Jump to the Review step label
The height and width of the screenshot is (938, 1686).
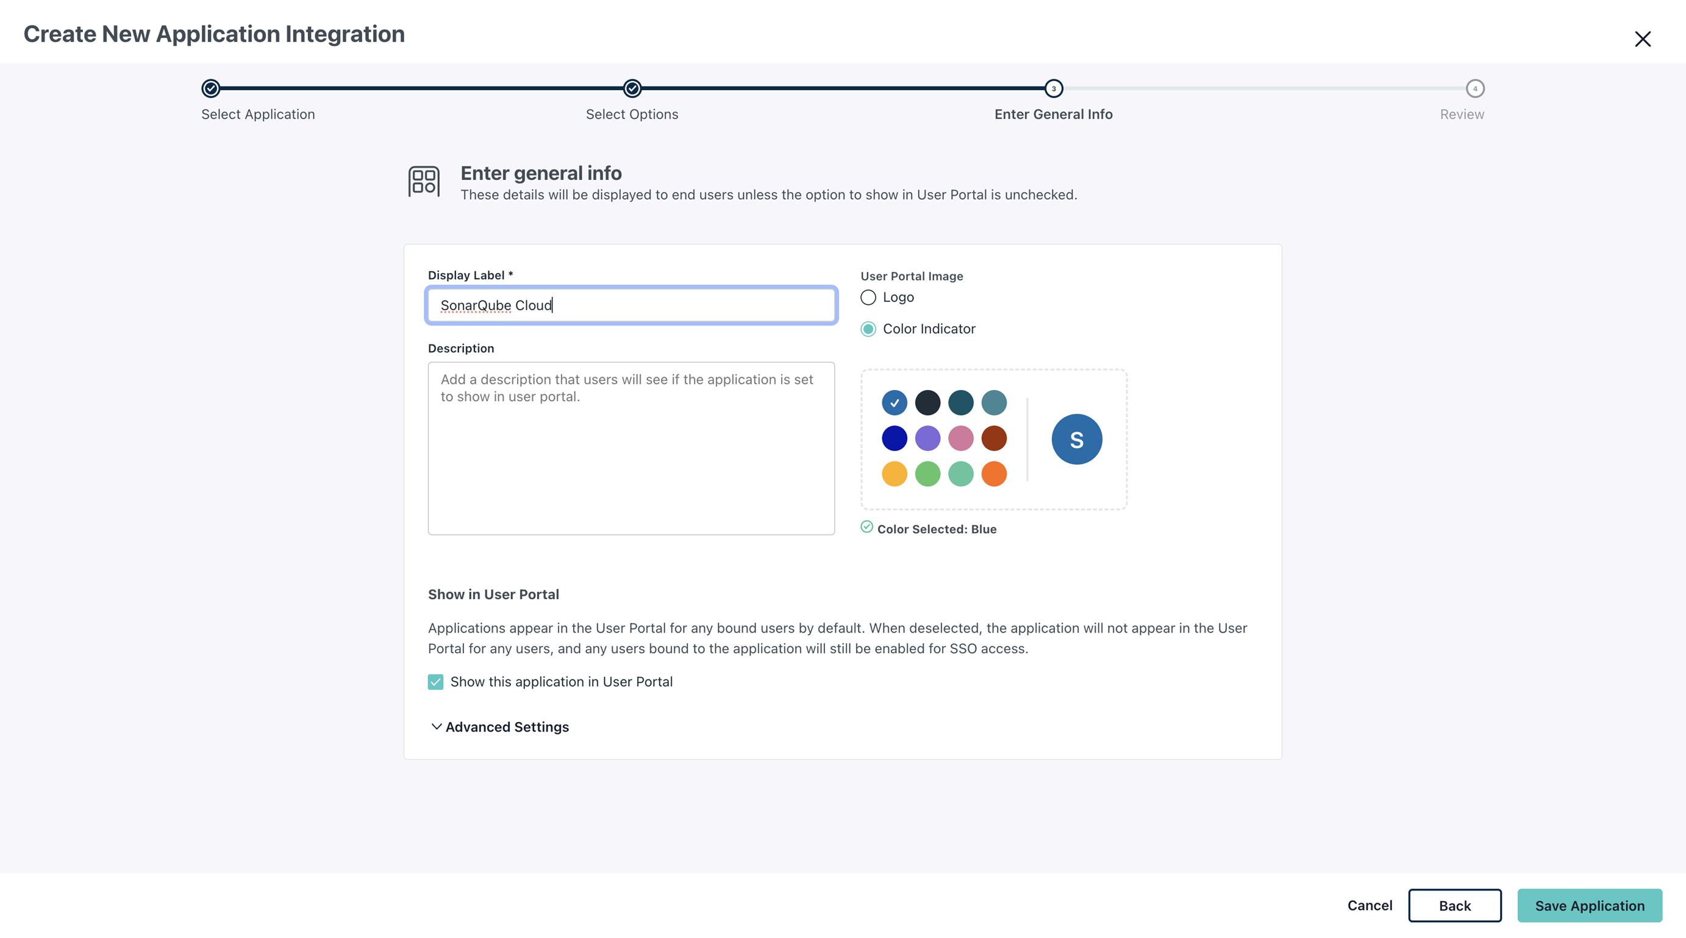[x=1462, y=115]
